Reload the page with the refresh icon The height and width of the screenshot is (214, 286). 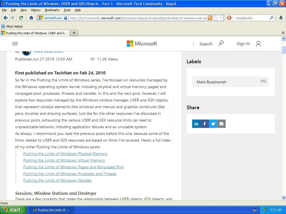21,18
